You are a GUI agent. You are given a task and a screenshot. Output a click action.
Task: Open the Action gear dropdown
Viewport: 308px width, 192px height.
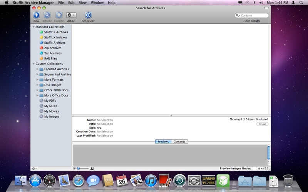[71, 15]
